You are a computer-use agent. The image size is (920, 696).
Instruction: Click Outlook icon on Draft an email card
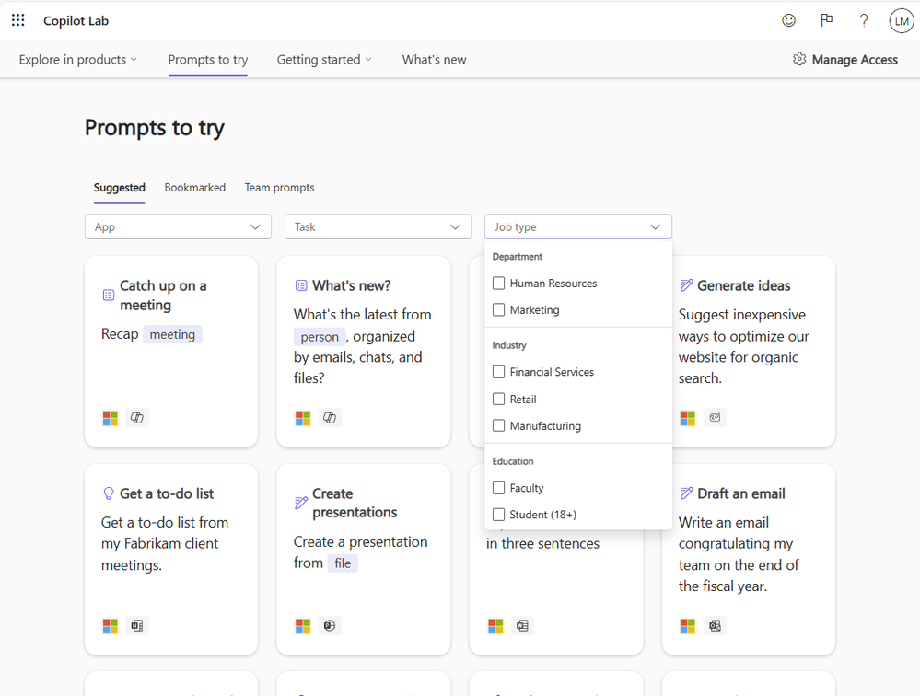[x=715, y=626]
